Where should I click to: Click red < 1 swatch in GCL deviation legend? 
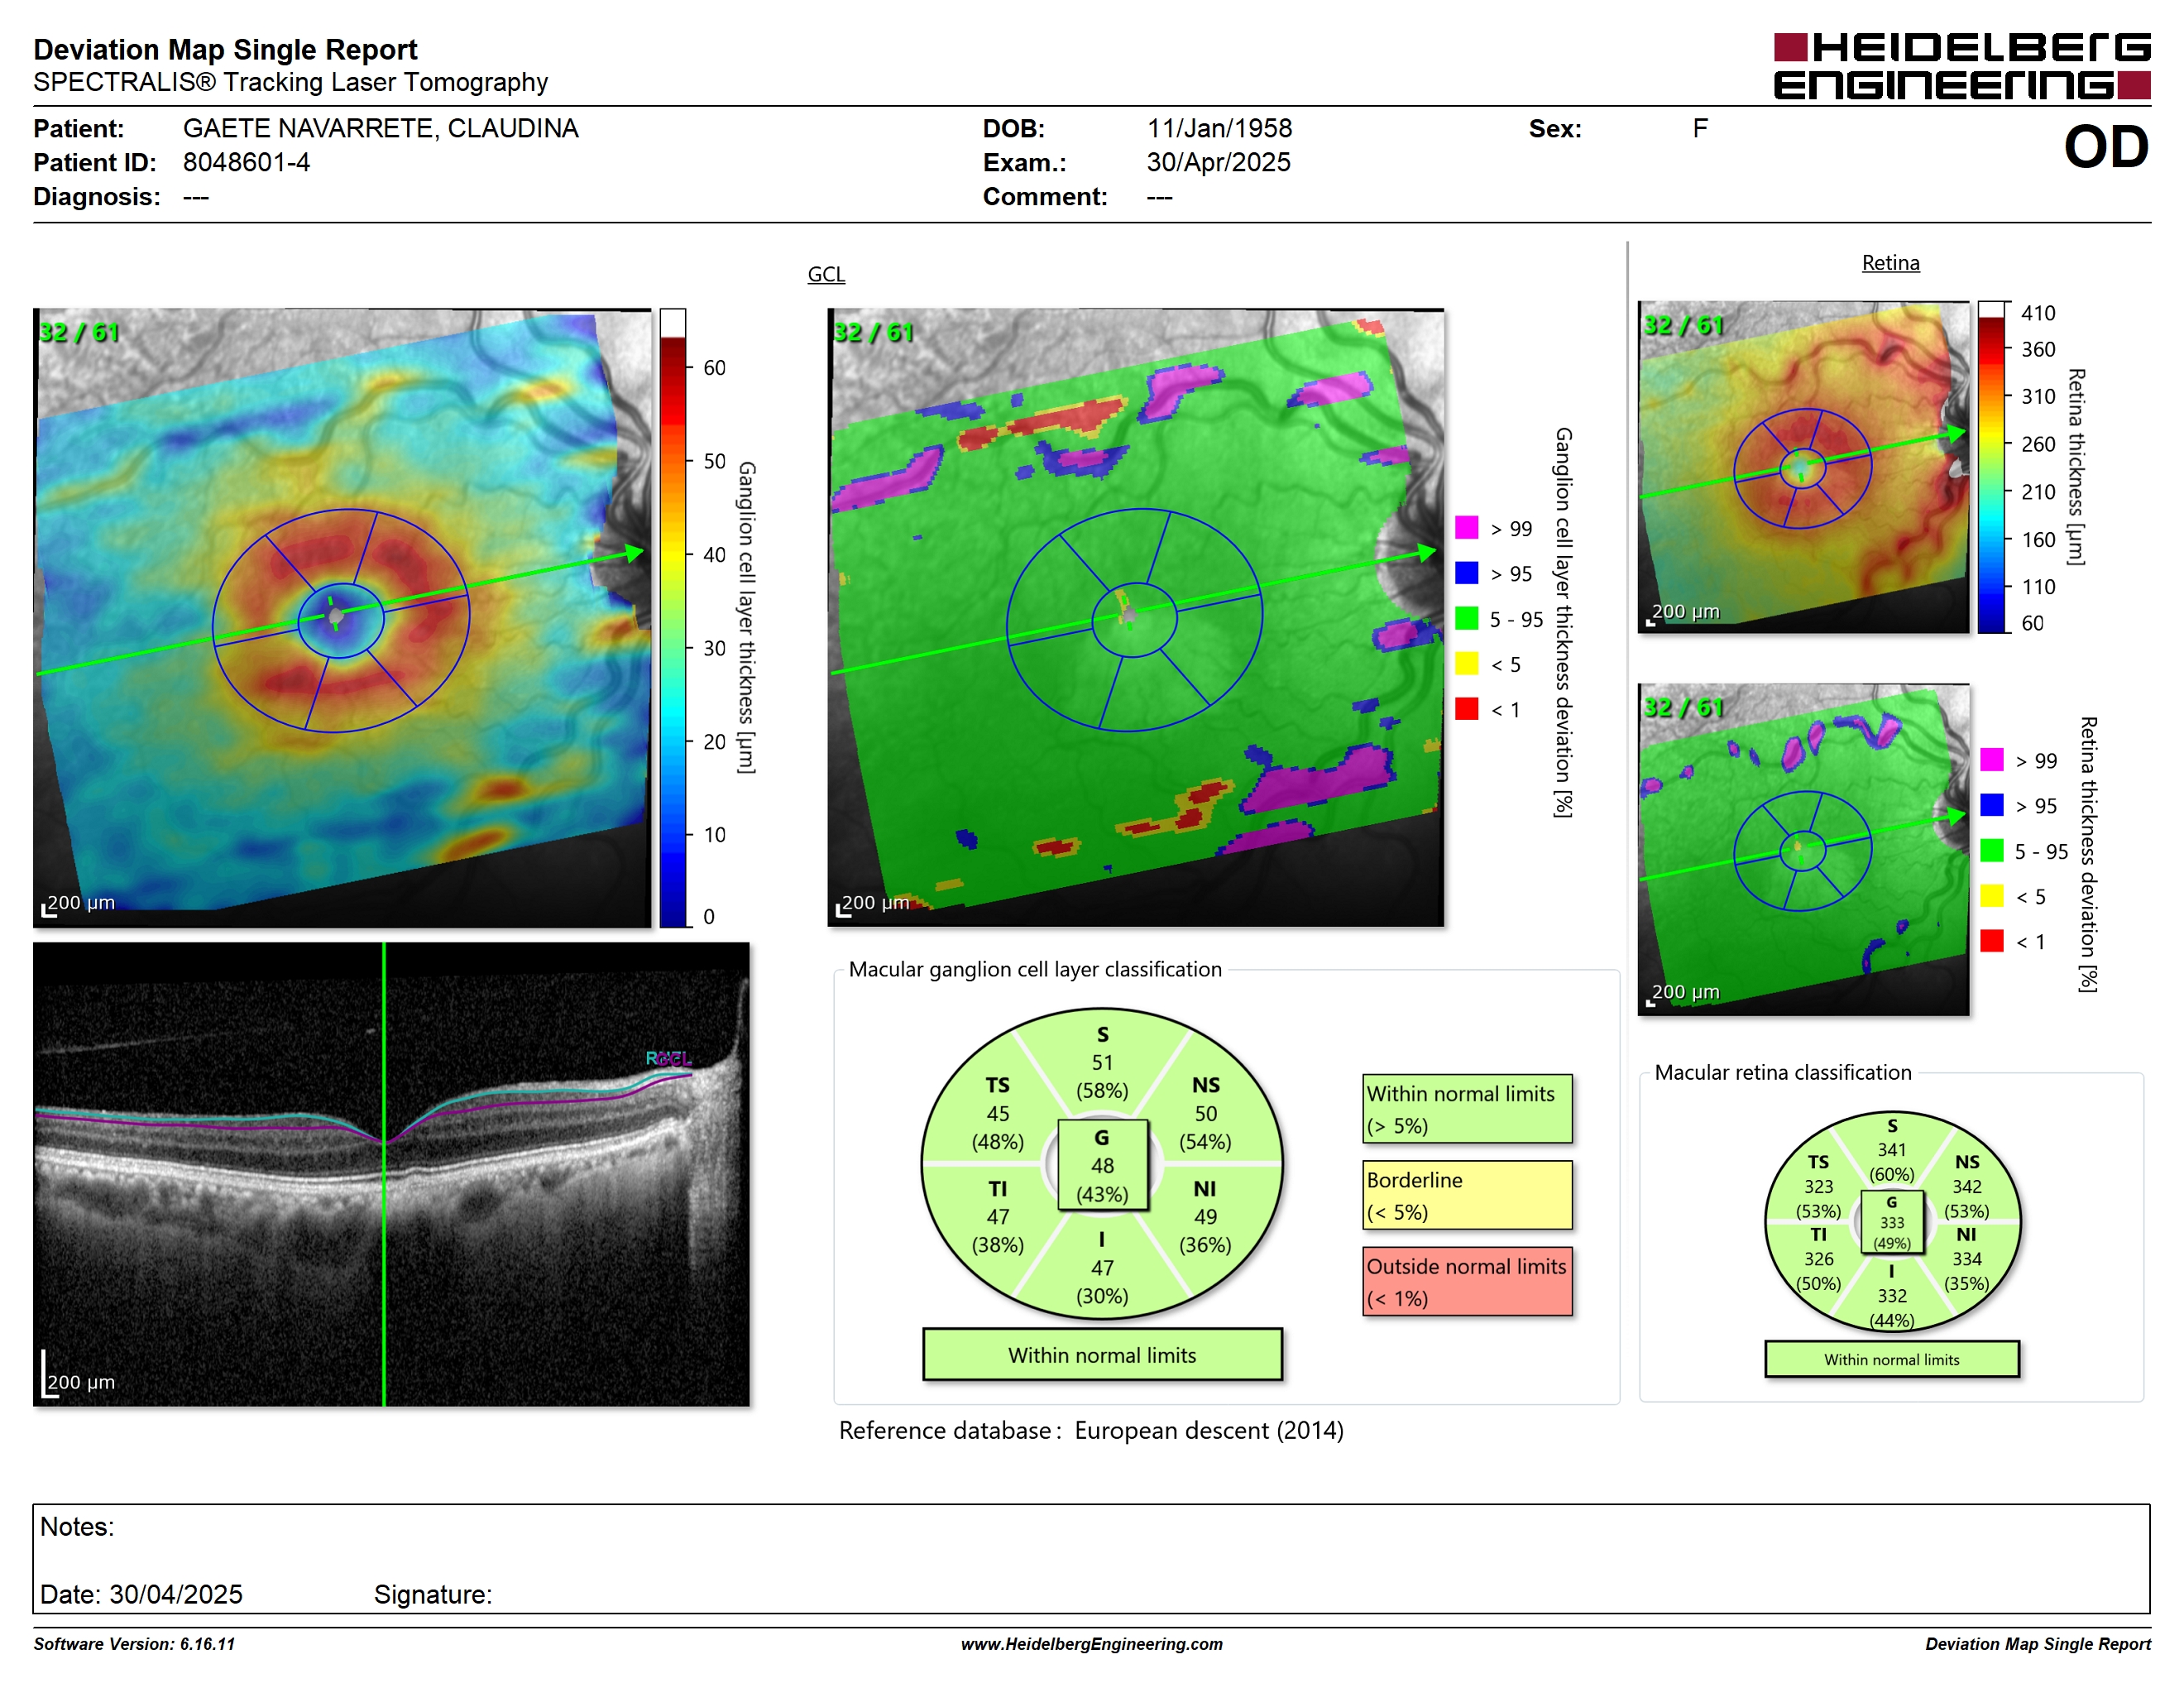pos(1466,708)
